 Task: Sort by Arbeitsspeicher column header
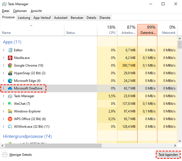(127, 30)
